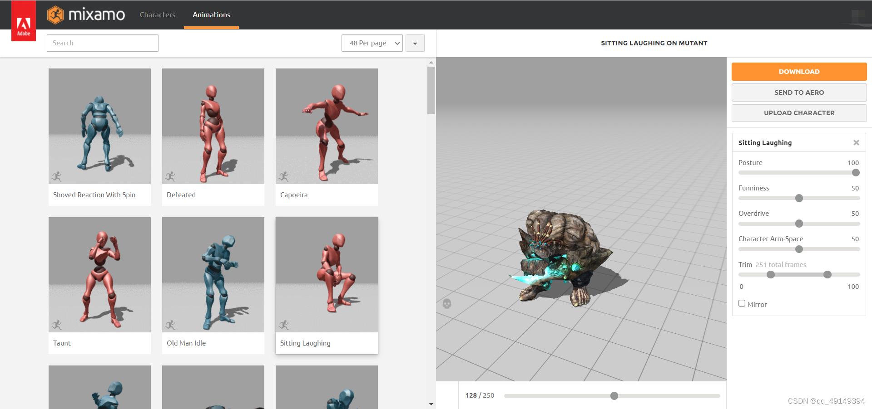Click the Funniness value 50
This screenshot has height=409, width=872.
[855, 188]
